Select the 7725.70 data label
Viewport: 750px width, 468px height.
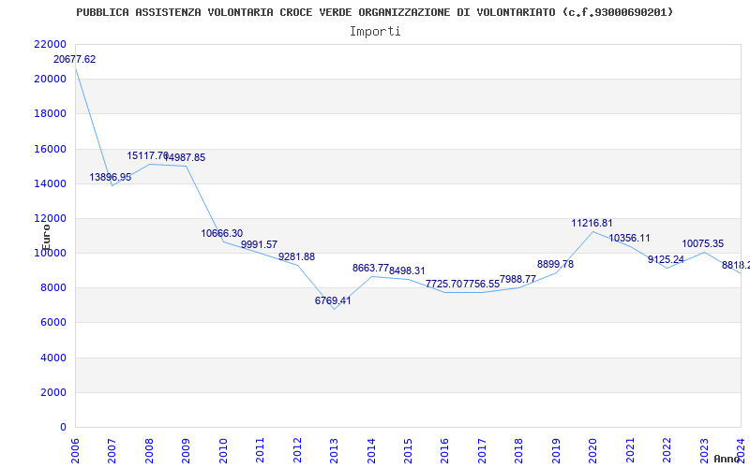(x=444, y=284)
